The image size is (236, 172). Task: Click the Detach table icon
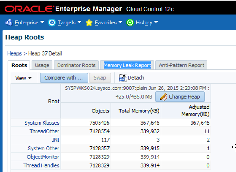coord(123,78)
